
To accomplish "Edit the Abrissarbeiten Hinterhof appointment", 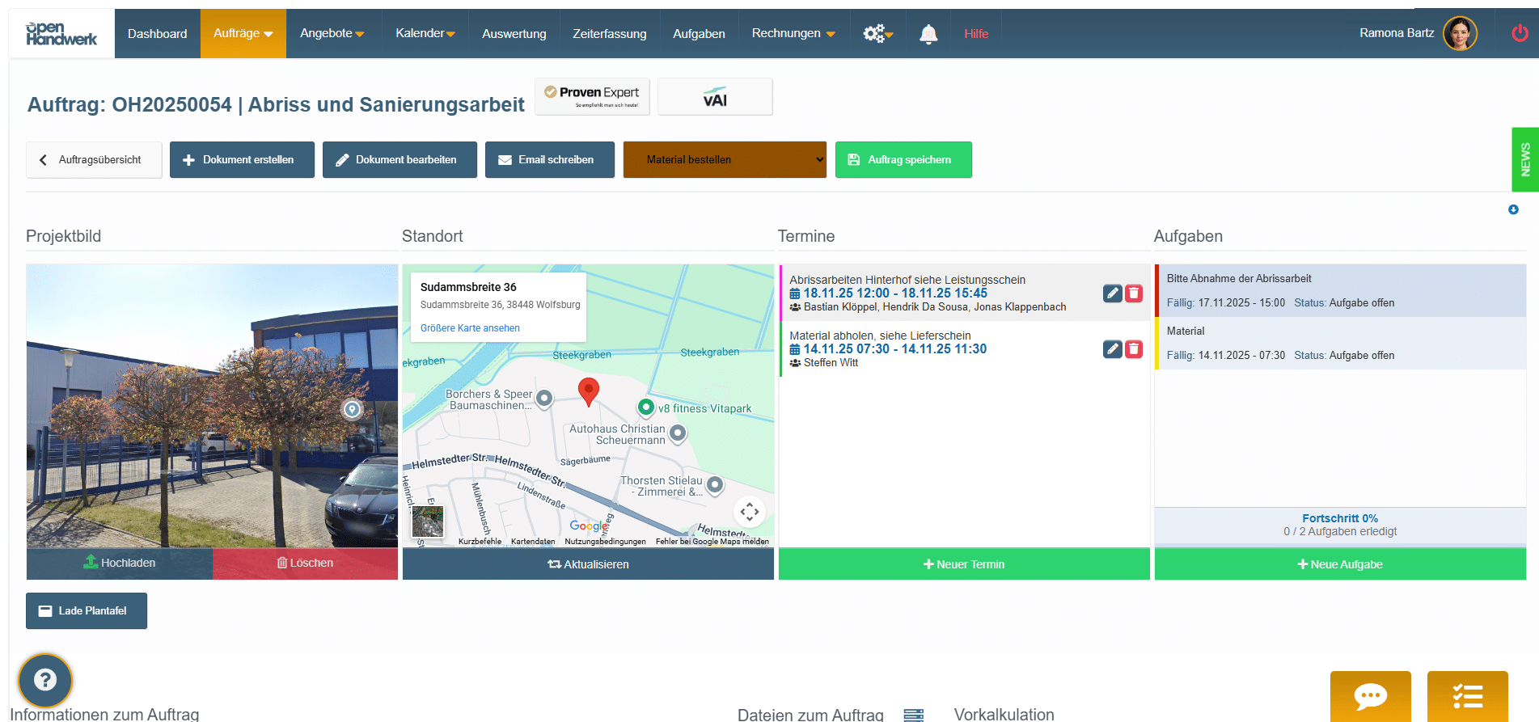I will pyautogui.click(x=1112, y=293).
